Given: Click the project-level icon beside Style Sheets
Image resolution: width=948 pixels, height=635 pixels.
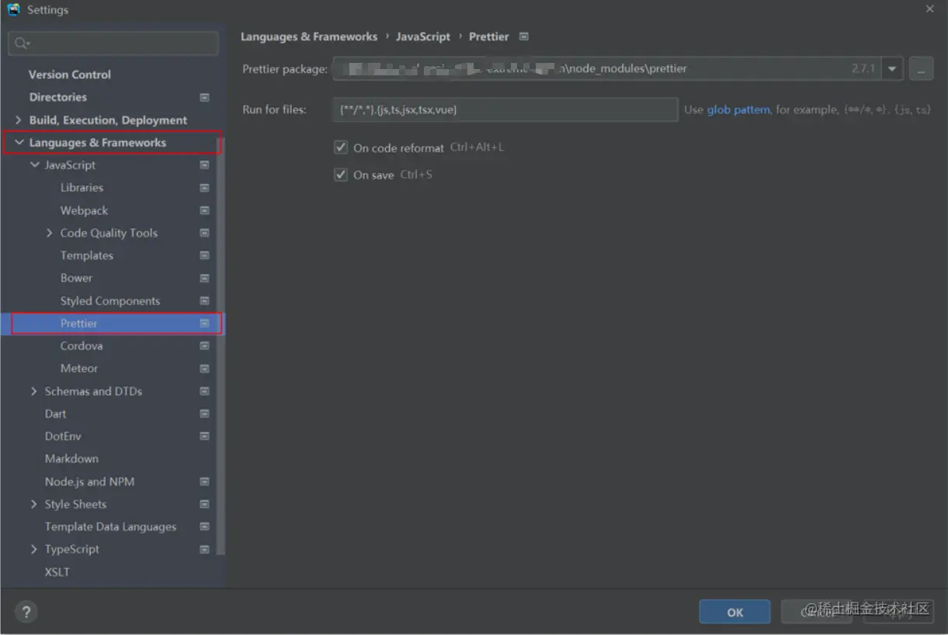Looking at the screenshot, I should point(204,505).
